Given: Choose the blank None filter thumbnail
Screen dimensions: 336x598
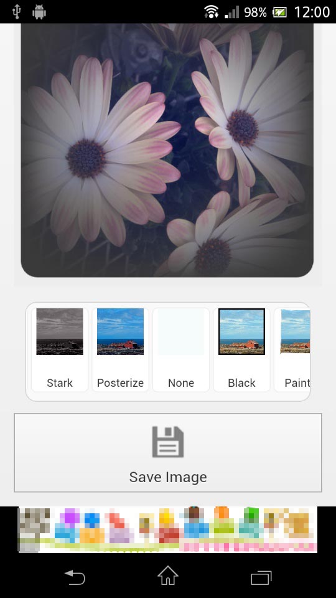Looking at the screenshot, I should click(181, 331).
